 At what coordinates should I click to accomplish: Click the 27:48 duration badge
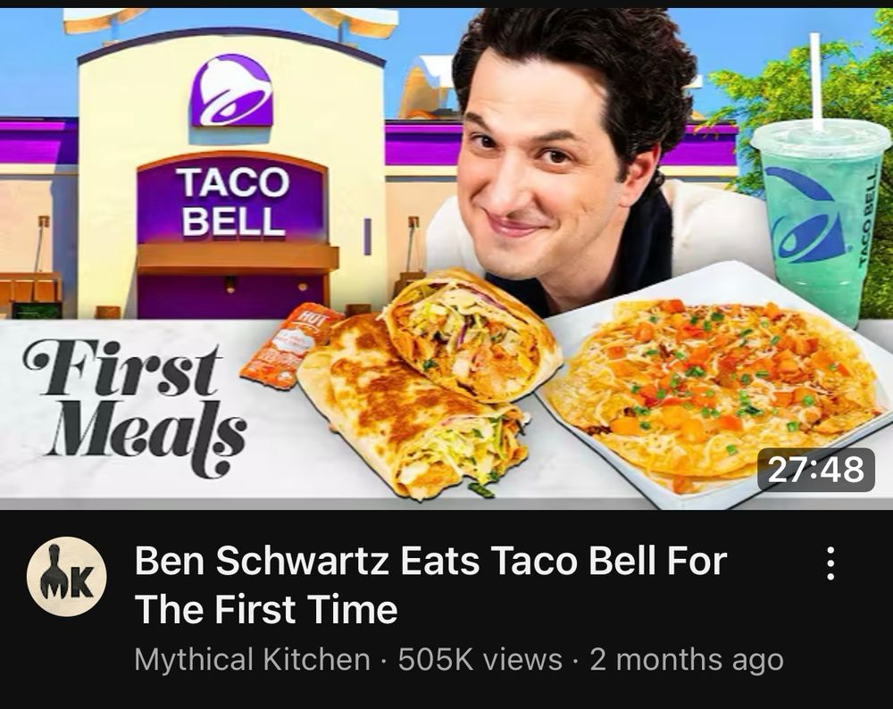[815, 470]
